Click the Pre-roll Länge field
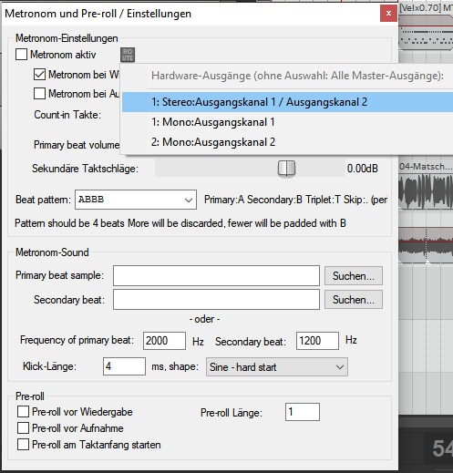 pyautogui.click(x=303, y=412)
